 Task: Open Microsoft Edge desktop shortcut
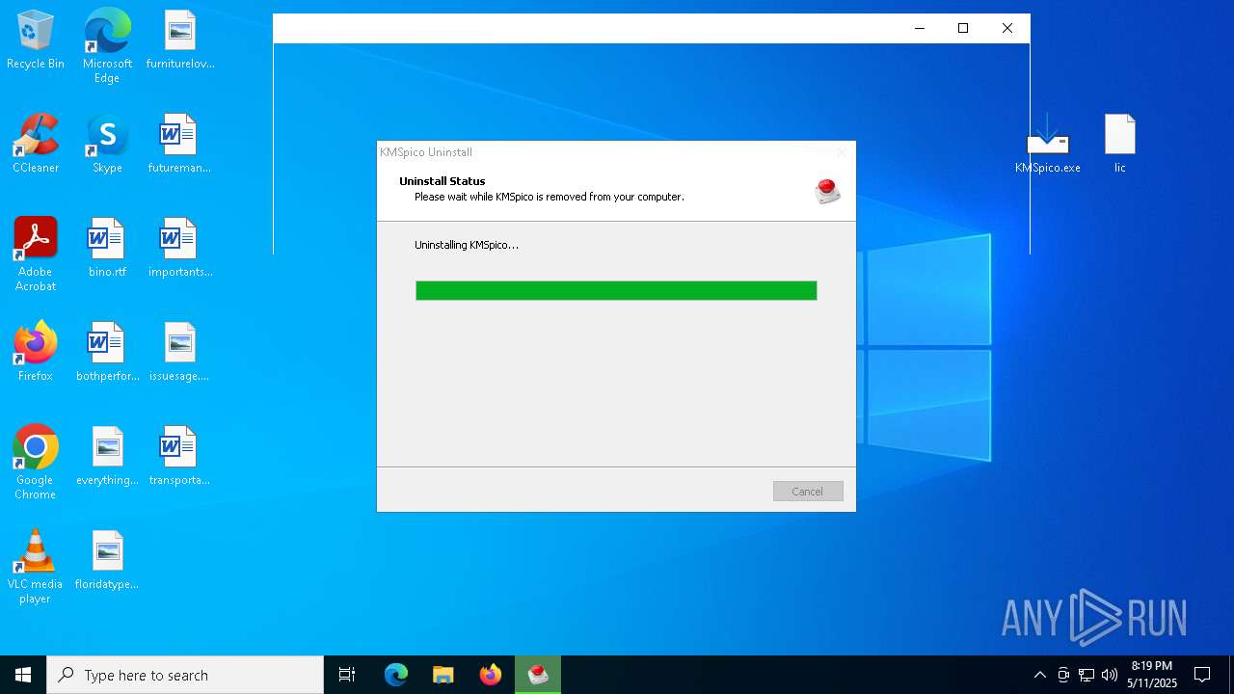pos(107,46)
